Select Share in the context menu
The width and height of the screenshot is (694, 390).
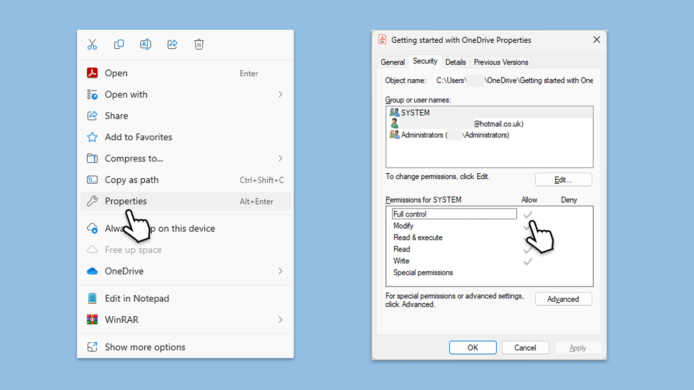coord(185,115)
